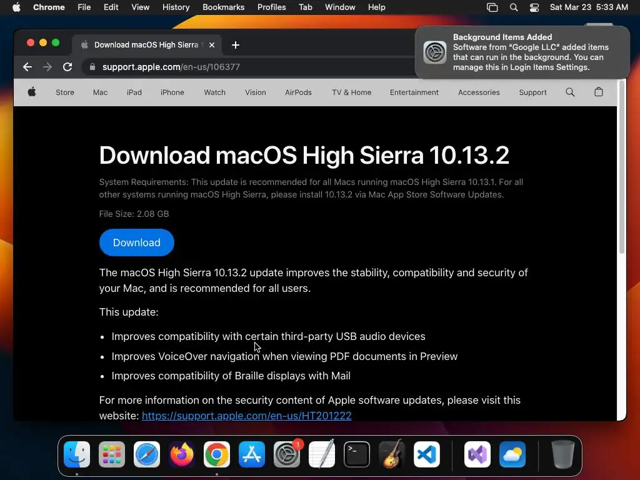The image size is (640, 480).
Task: Open the Trash in the Dock
Action: (563, 454)
